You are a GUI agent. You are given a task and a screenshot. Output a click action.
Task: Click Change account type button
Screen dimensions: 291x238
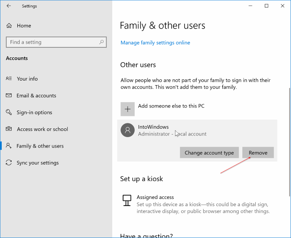tap(210, 152)
